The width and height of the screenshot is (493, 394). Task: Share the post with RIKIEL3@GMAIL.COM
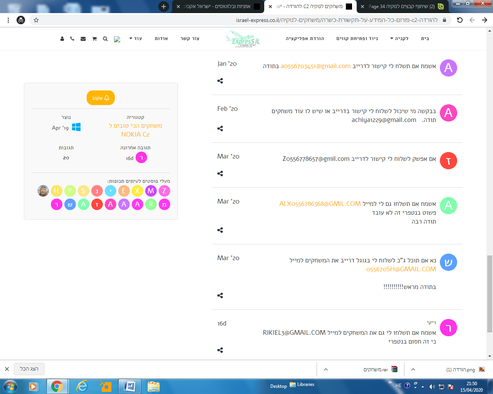coord(220,350)
